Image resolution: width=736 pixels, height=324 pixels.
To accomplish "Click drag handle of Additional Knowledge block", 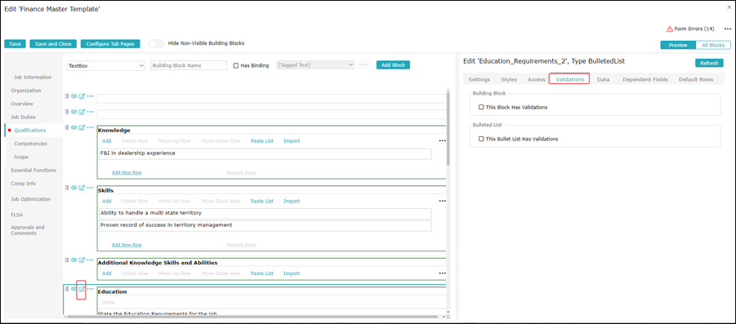I will [x=67, y=260].
